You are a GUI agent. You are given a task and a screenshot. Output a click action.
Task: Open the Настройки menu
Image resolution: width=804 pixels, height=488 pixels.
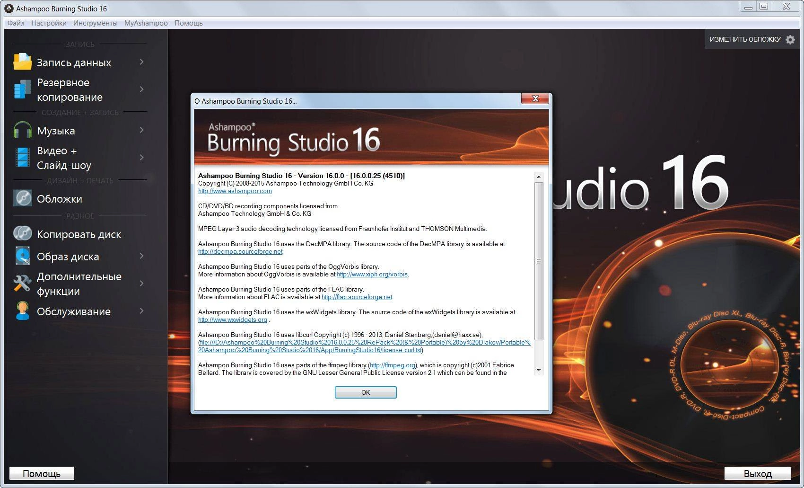click(x=49, y=23)
